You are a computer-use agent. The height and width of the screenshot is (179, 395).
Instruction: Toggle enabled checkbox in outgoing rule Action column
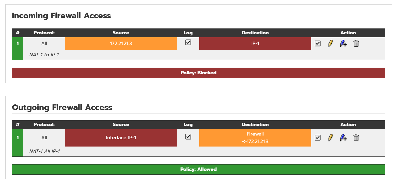click(318, 138)
